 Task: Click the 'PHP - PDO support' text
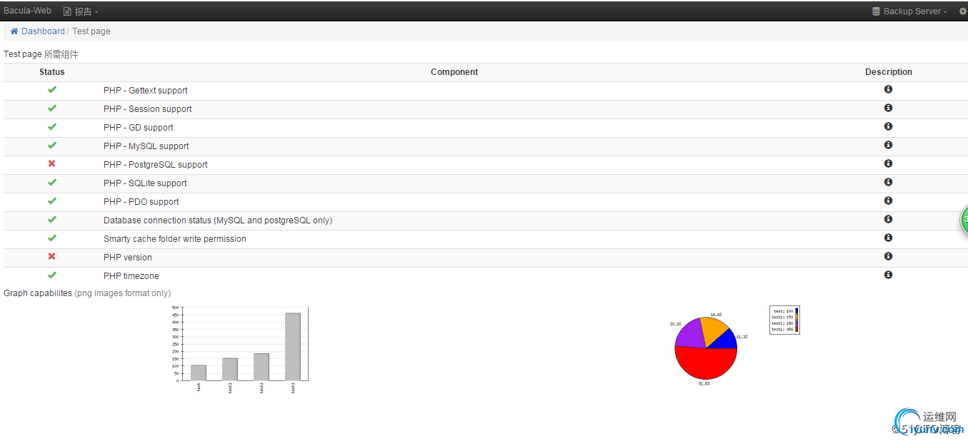coord(141,202)
